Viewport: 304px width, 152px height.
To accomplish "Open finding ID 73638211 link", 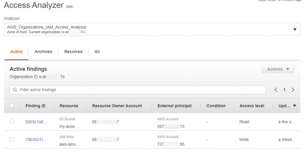I will pyautogui.click(x=36, y=140).
